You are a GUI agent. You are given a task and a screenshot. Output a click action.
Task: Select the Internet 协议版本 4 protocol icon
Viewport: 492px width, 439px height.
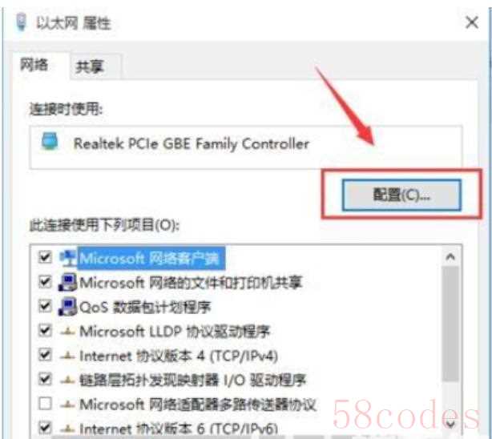click(67, 356)
